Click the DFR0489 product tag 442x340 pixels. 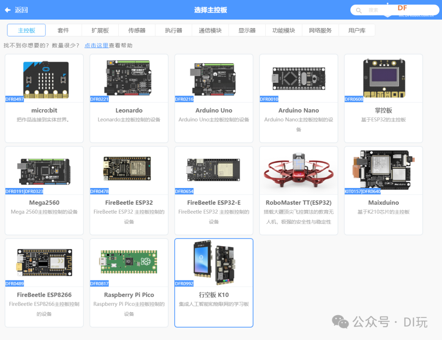[15, 284]
